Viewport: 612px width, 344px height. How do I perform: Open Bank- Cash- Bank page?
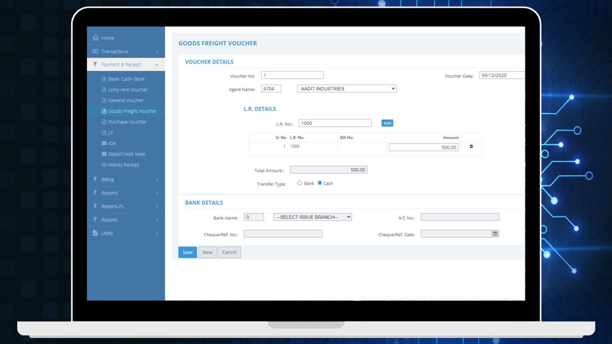tap(126, 79)
